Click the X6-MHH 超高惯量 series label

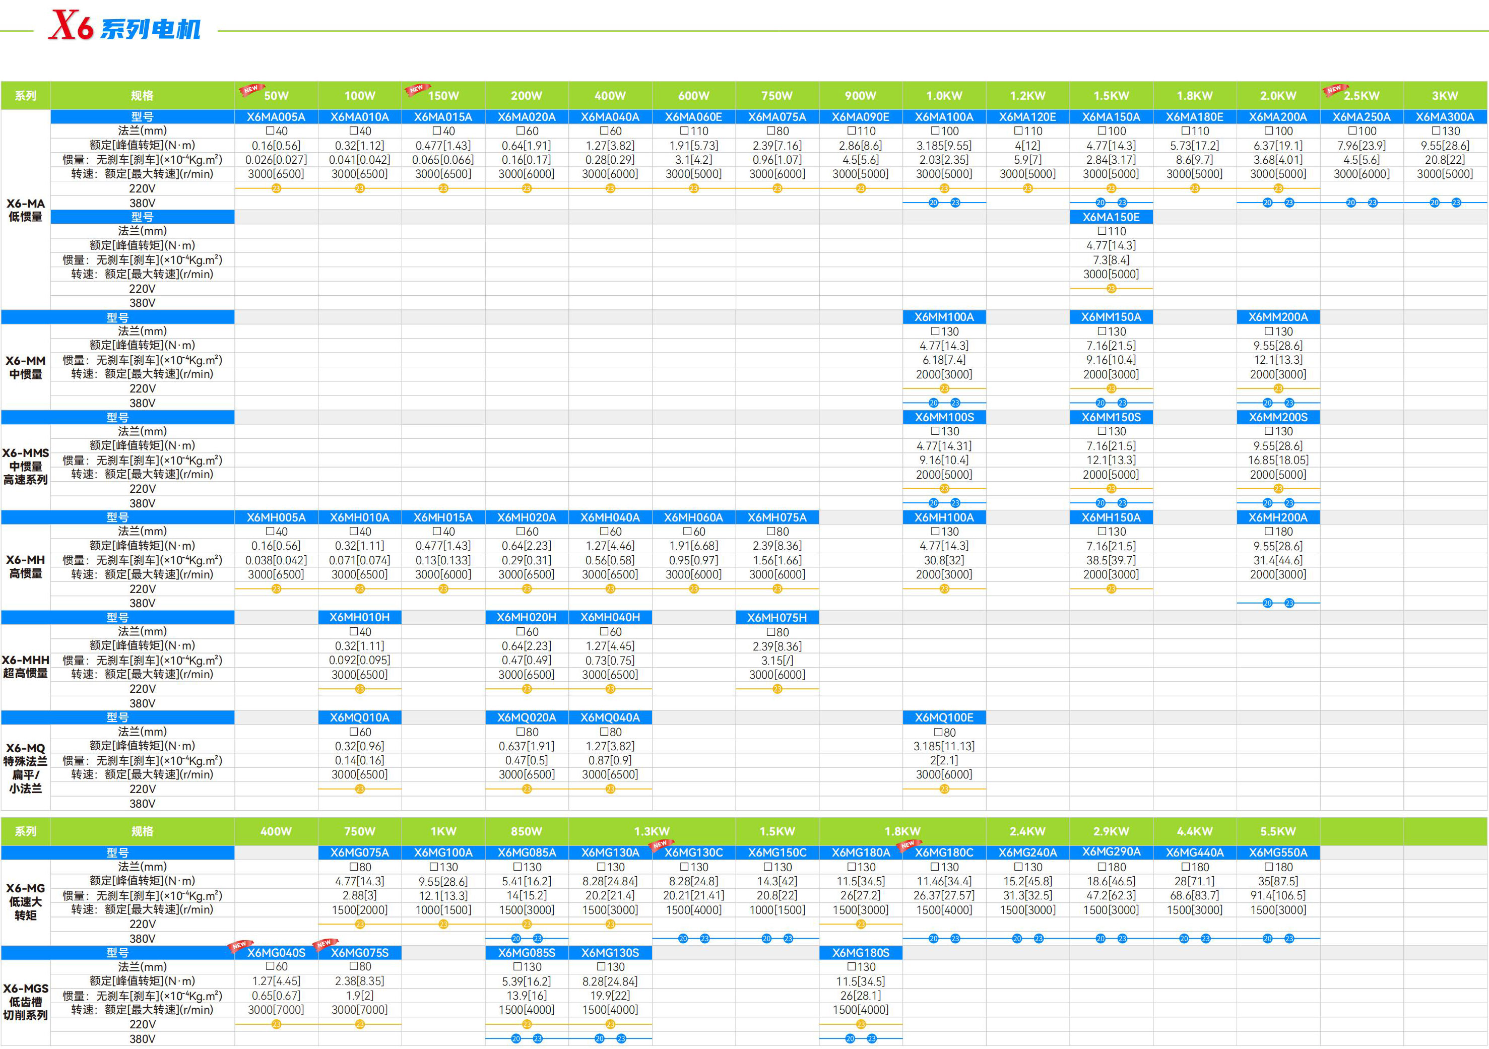26,667
